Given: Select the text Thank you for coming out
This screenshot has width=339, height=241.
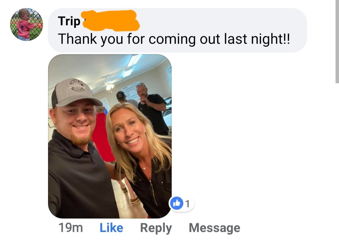Looking at the screenshot, I should click(x=127, y=39).
